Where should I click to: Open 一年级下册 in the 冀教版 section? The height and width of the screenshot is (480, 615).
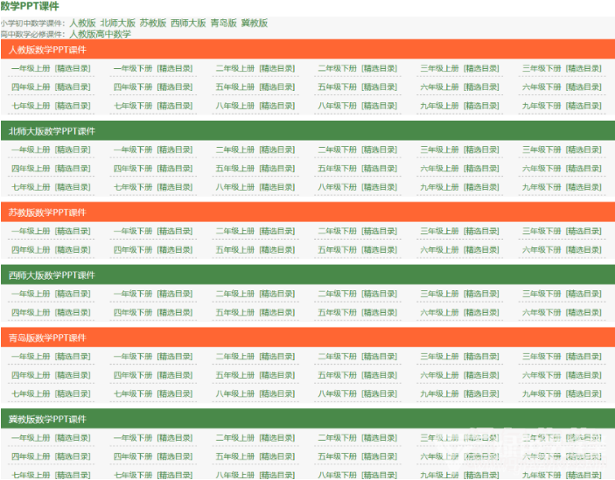(133, 438)
